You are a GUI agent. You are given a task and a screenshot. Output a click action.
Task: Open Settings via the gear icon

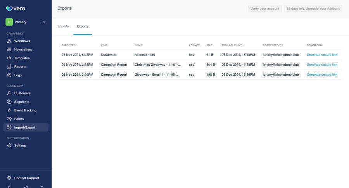[9, 145]
